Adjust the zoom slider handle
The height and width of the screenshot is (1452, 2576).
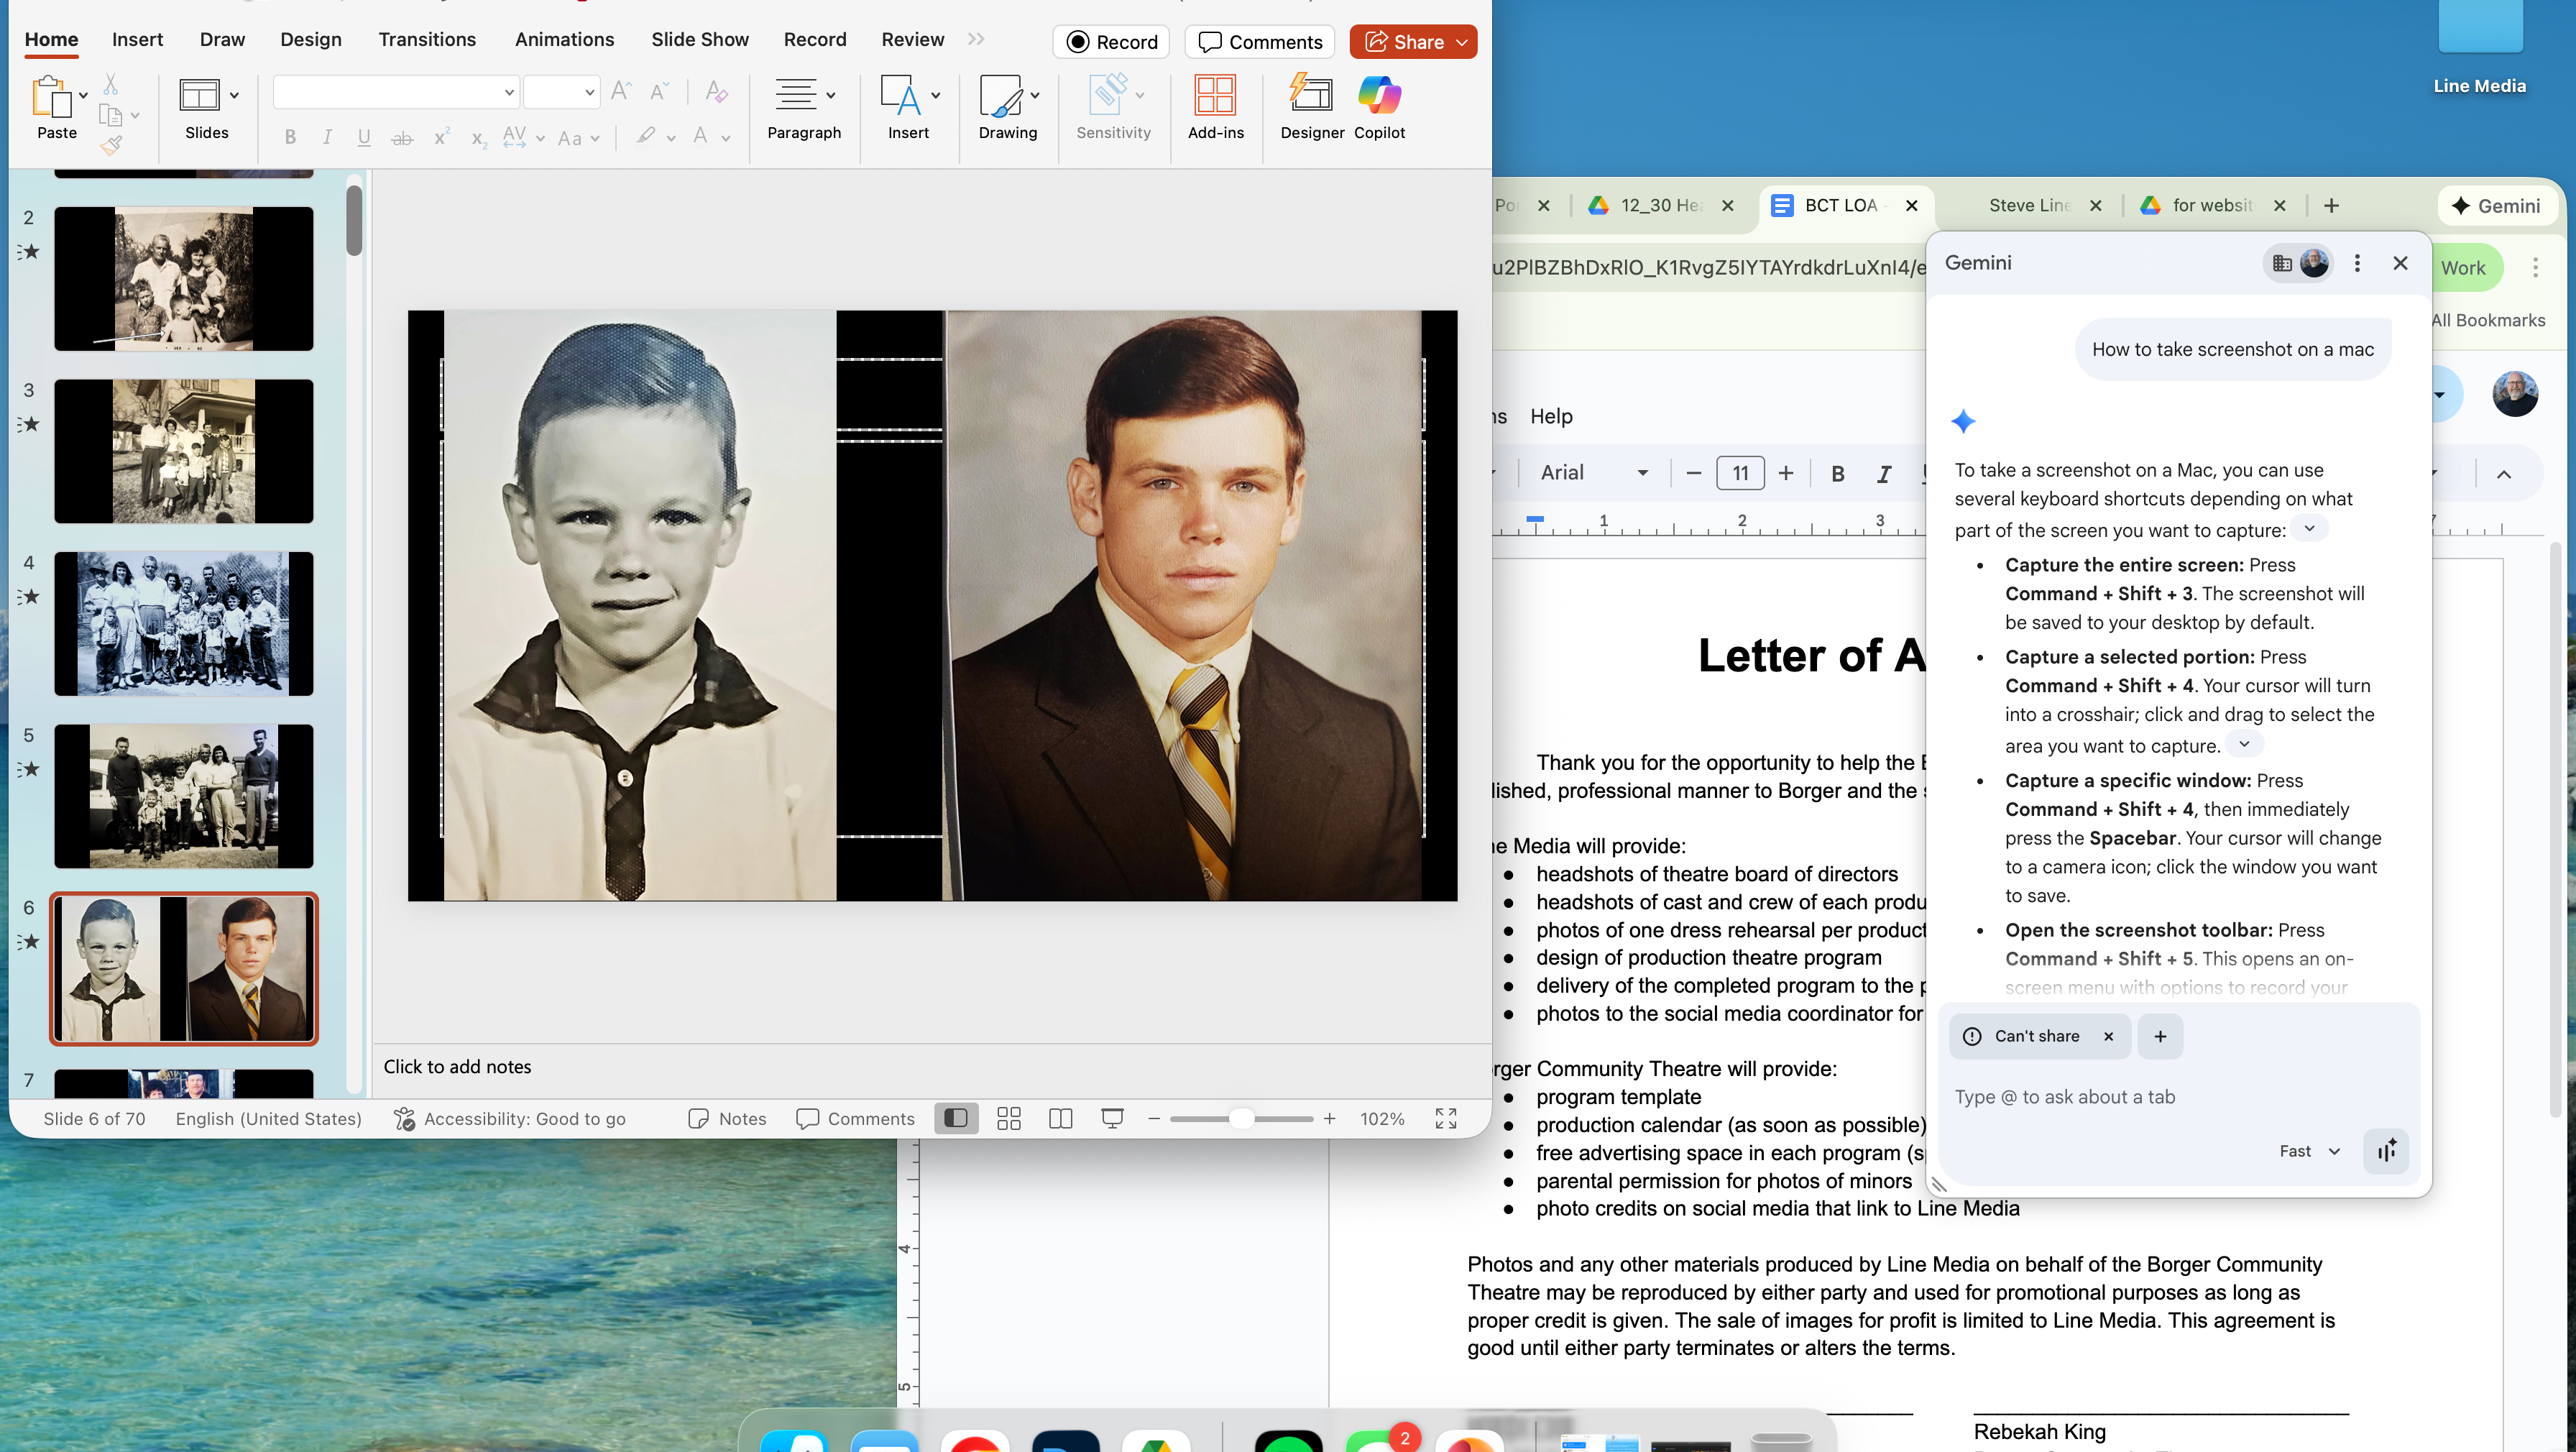coord(1241,1118)
